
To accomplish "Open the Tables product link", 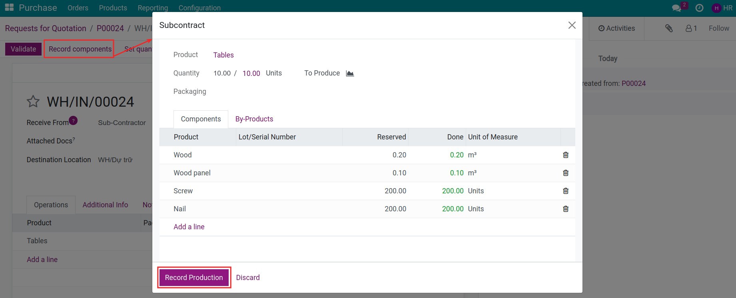I will click(x=223, y=55).
